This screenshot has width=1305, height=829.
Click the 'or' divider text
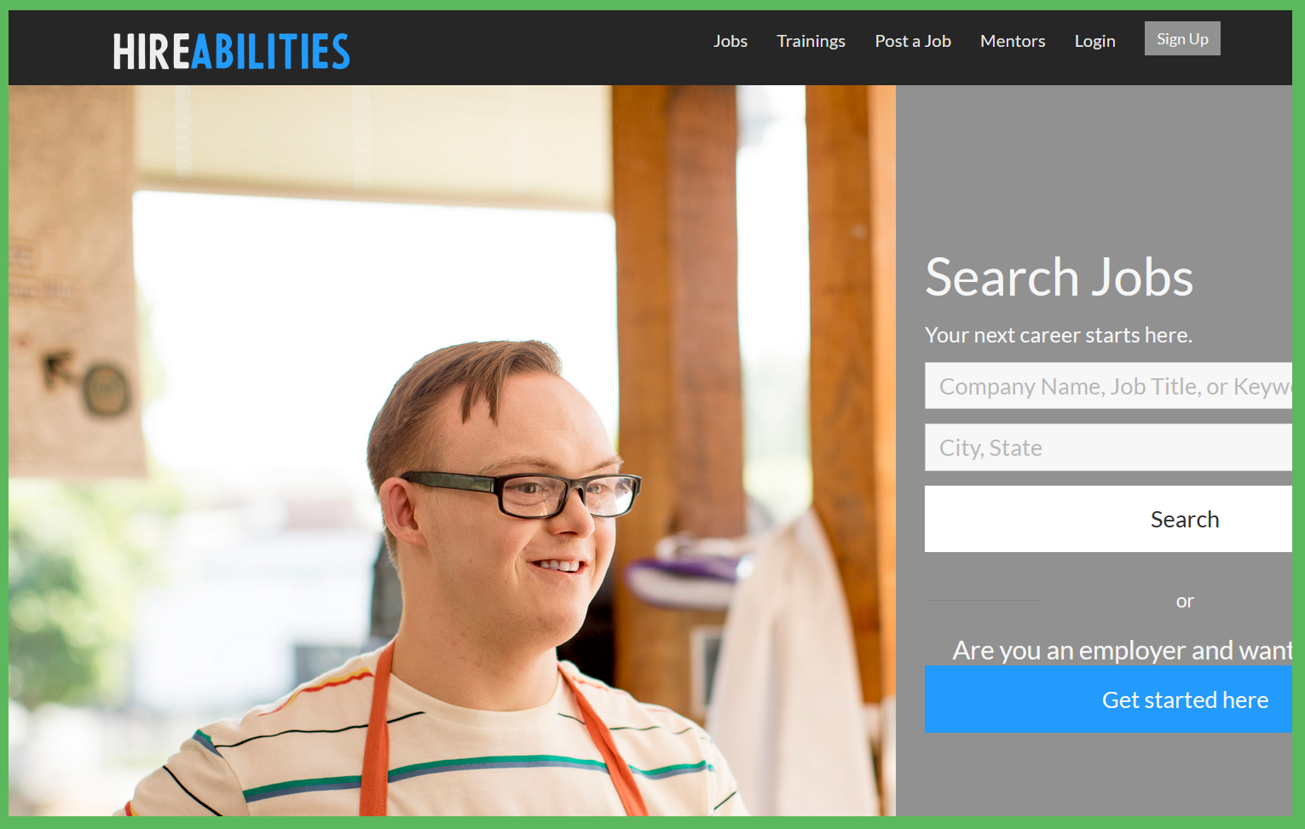[x=1185, y=602]
